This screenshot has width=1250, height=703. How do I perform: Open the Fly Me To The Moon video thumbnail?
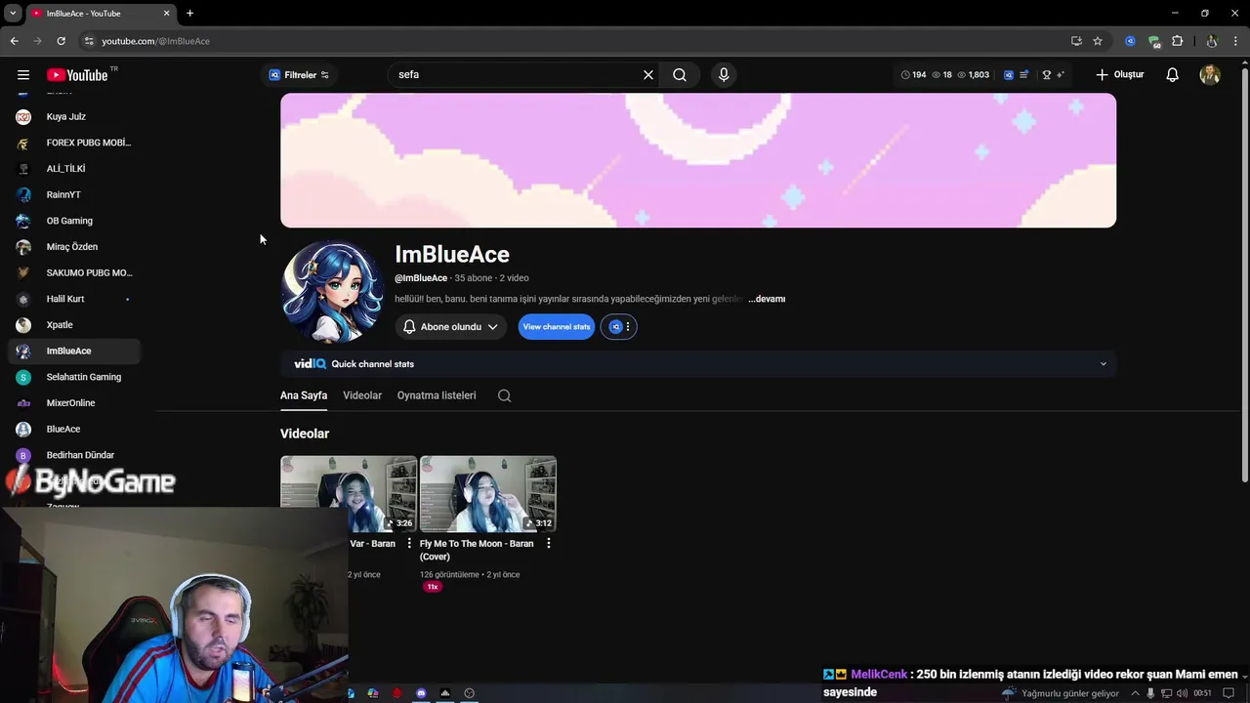[488, 494]
